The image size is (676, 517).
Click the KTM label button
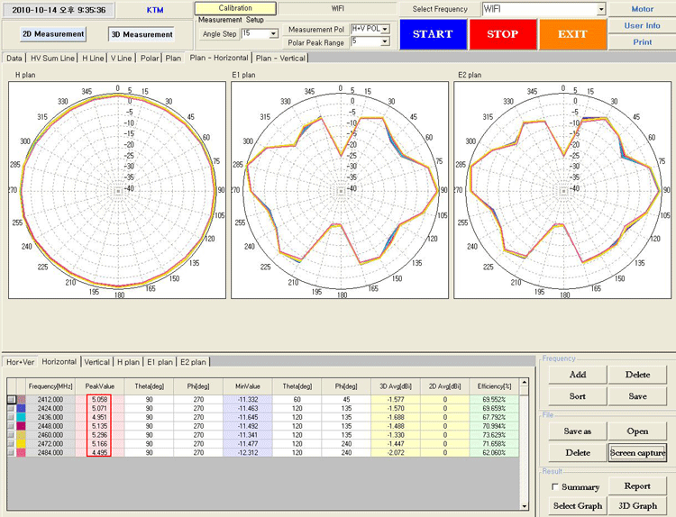point(155,10)
